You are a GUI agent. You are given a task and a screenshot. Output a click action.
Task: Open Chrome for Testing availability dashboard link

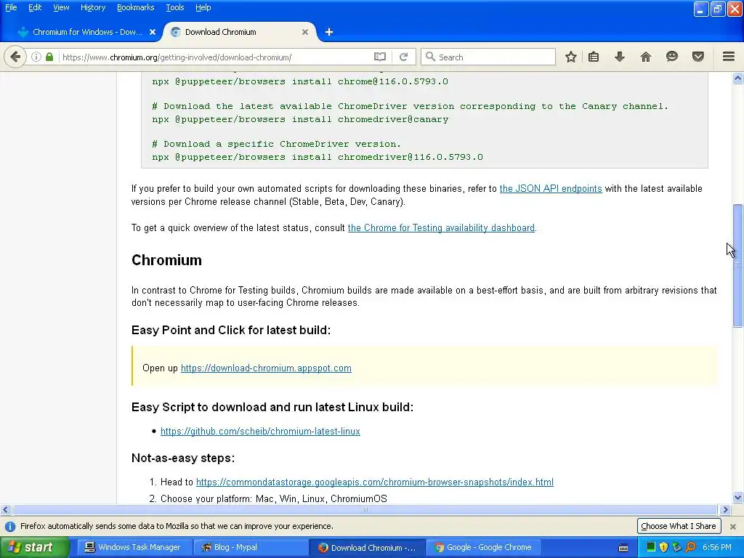pyautogui.click(x=441, y=227)
